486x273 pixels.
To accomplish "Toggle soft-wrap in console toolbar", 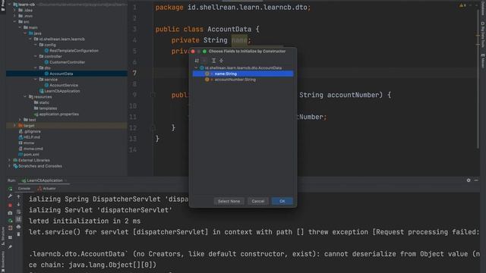I will (x=18, y=212).
